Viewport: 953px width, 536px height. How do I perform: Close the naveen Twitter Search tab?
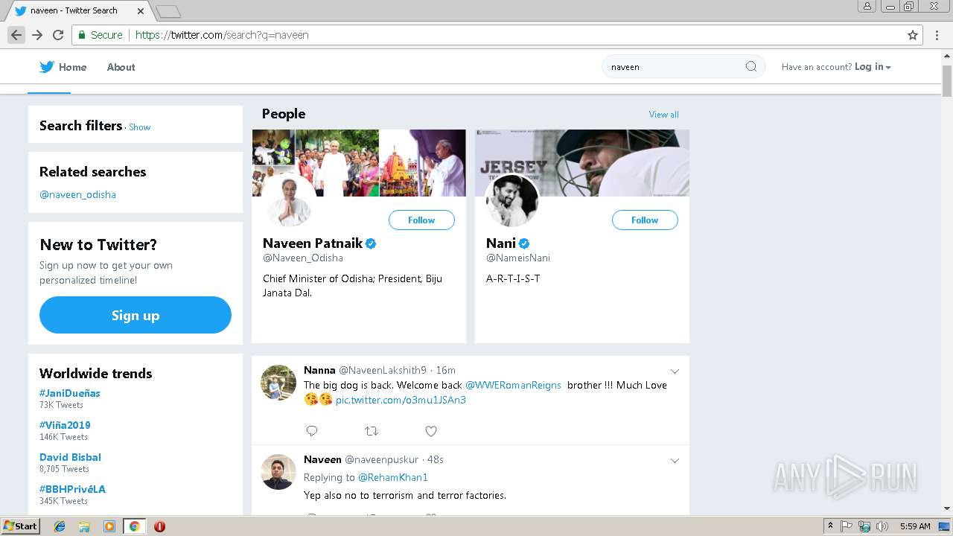[141, 11]
